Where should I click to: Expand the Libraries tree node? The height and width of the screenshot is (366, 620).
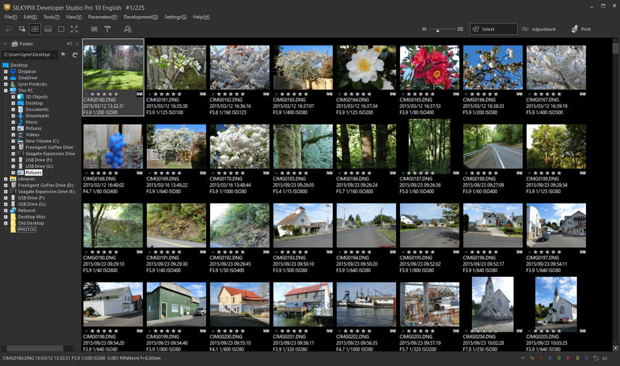(6, 179)
